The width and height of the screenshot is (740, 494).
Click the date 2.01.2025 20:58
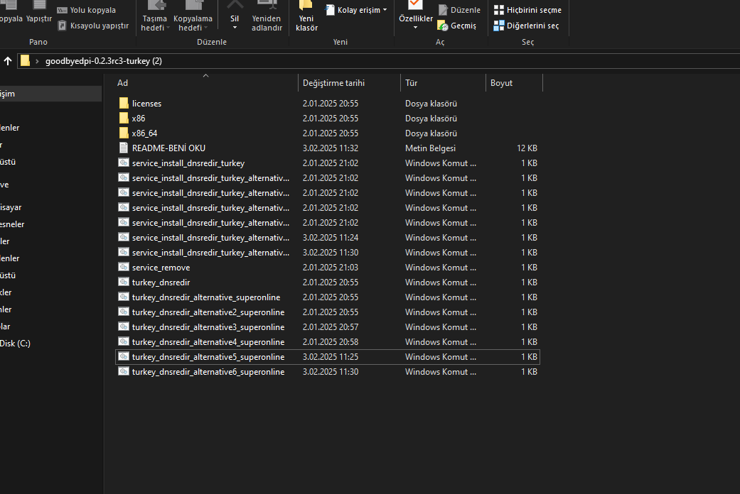(x=331, y=341)
